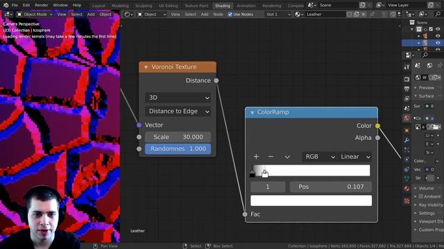The width and height of the screenshot is (444, 249).
Task: Open the Modifiers properties wrench tab
Action: 407,140
